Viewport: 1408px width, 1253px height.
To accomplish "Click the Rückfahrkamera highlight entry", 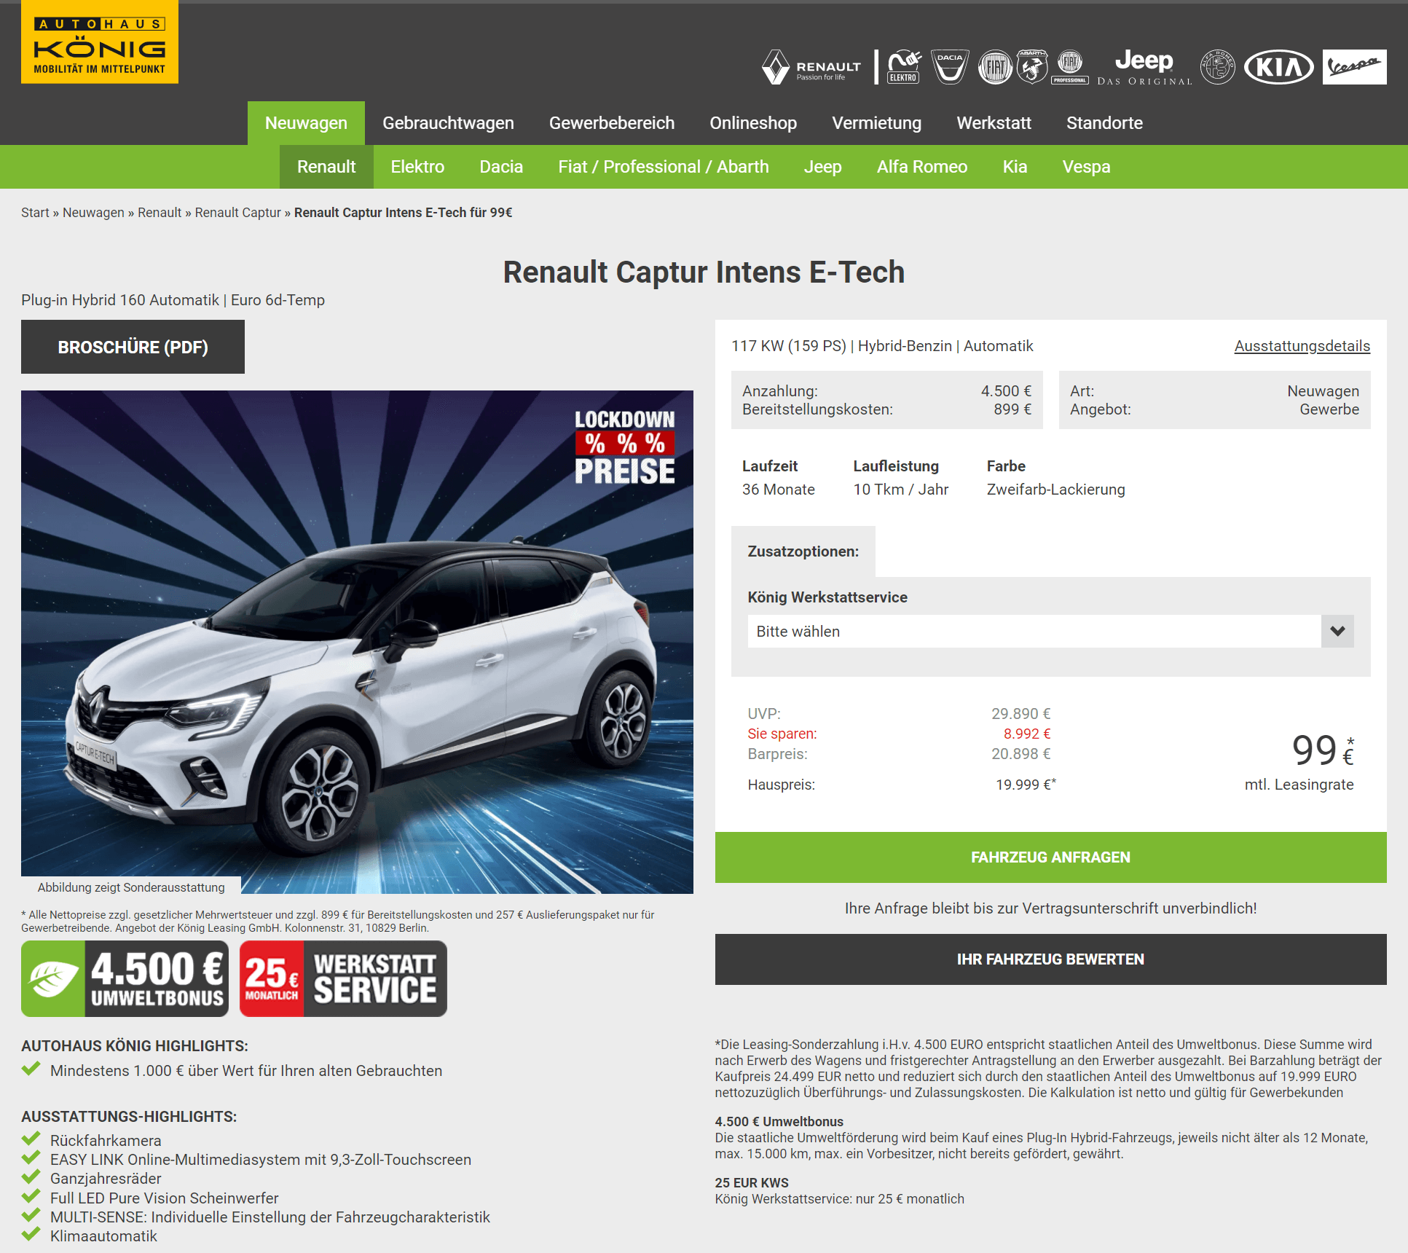I will pos(106,1141).
